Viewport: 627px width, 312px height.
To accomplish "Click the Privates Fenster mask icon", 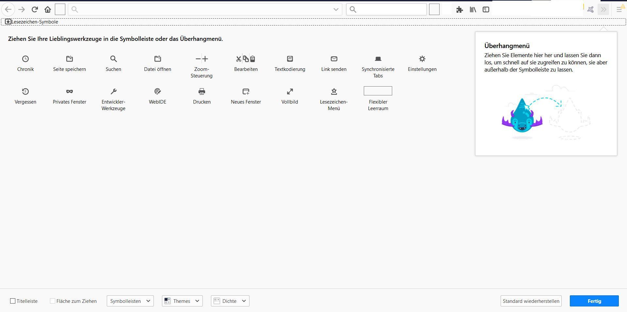I will coord(70,91).
